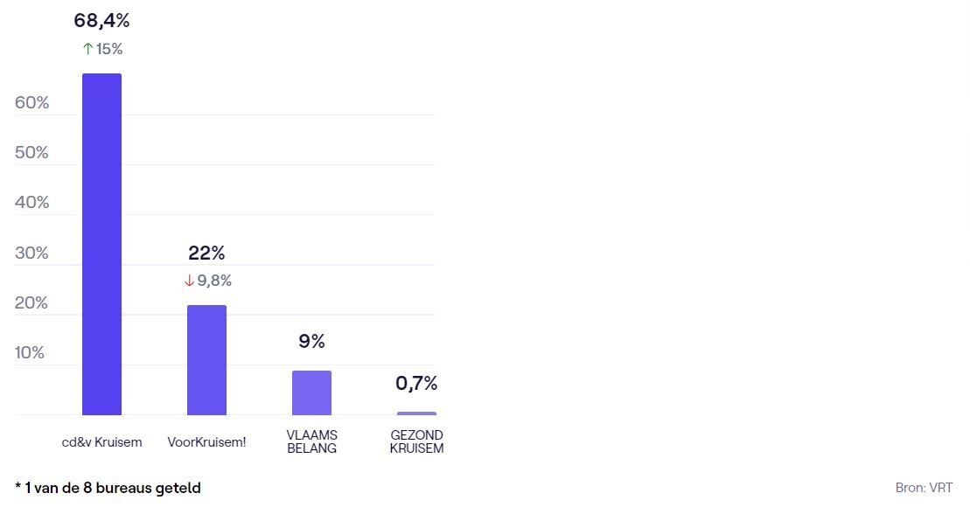This screenshot has width=970, height=507.
Task: Click the cd&v Kruisem axis label
Action: (101, 442)
